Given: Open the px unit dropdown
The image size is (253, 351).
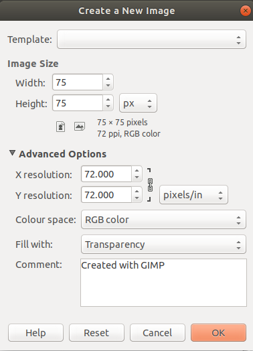Looking at the screenshot, I should point(138,103).
